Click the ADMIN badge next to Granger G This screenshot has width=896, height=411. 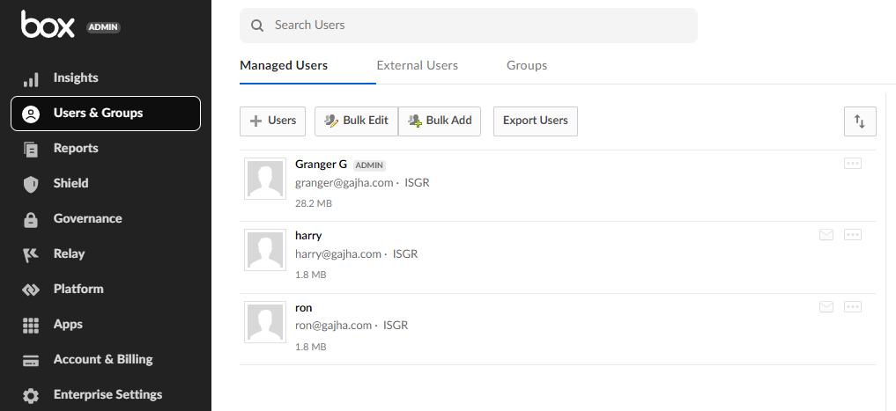369,165
